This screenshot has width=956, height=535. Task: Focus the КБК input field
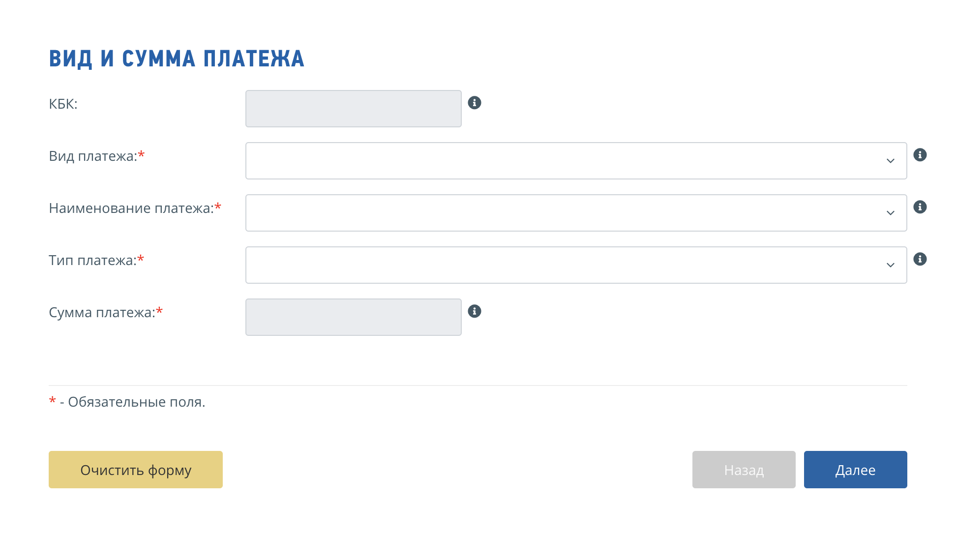353,109
